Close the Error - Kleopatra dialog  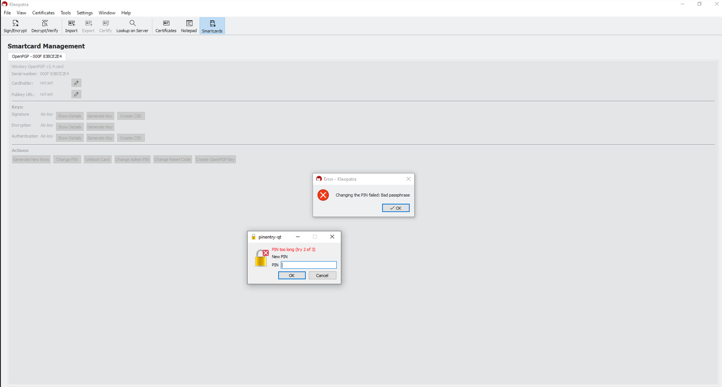[409, 179]
